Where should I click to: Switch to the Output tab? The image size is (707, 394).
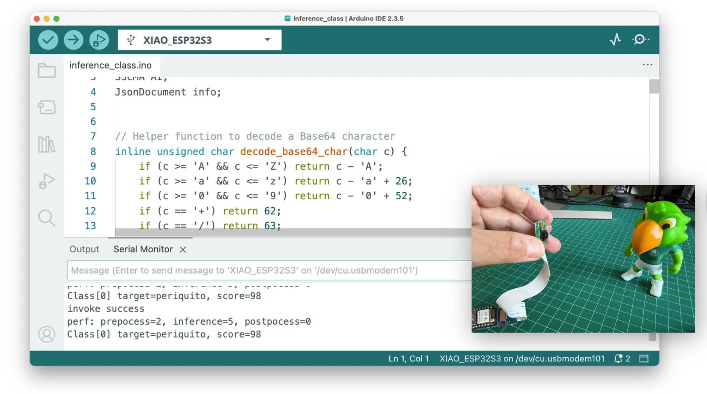(x=84, y=249)
